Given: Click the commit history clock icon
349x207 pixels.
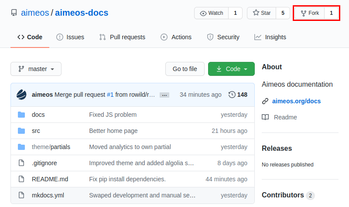Looking at the screenshot, I should point(232,95).
